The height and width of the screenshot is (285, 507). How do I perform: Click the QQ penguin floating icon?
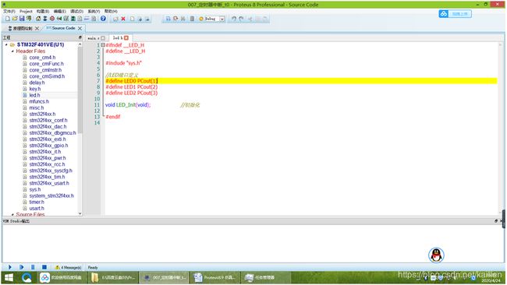436,255
